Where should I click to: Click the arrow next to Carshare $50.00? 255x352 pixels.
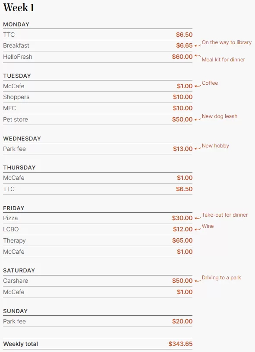tap(198, 281)
